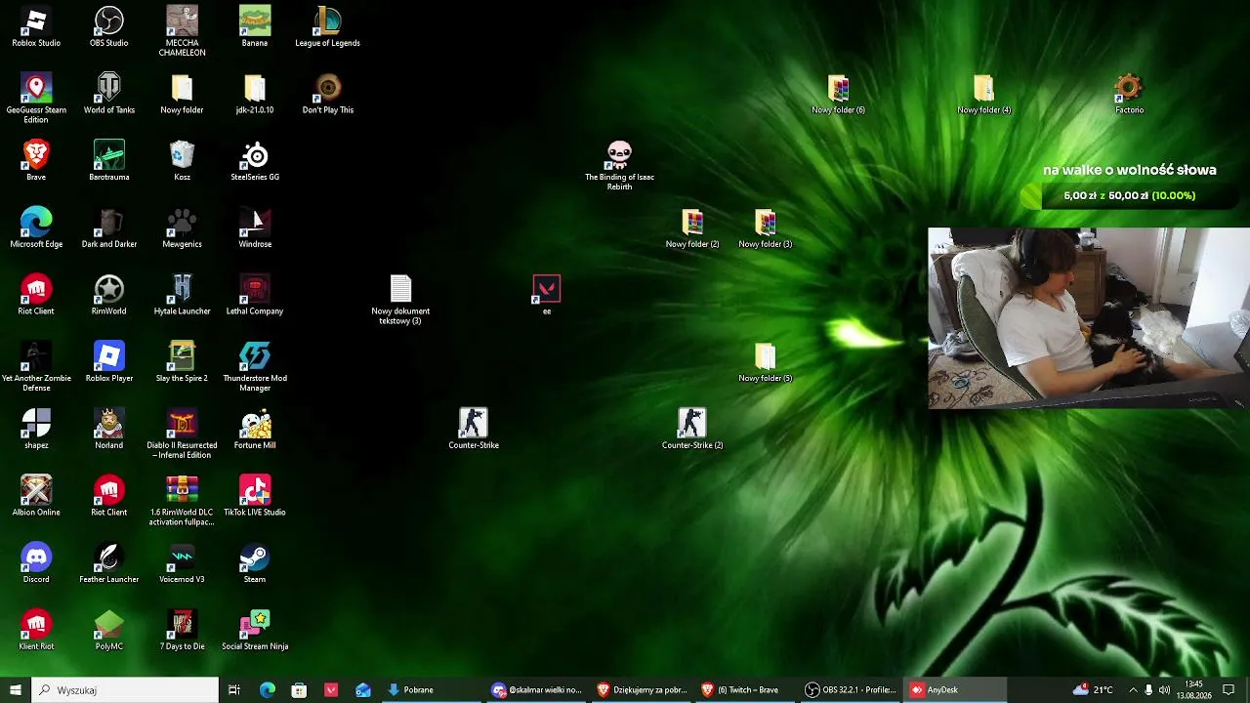This screenshot has height=703, width=1250.
Task: Expand the hidden system tray icons
Action: pyautogui.click(x=1133, y=690)
